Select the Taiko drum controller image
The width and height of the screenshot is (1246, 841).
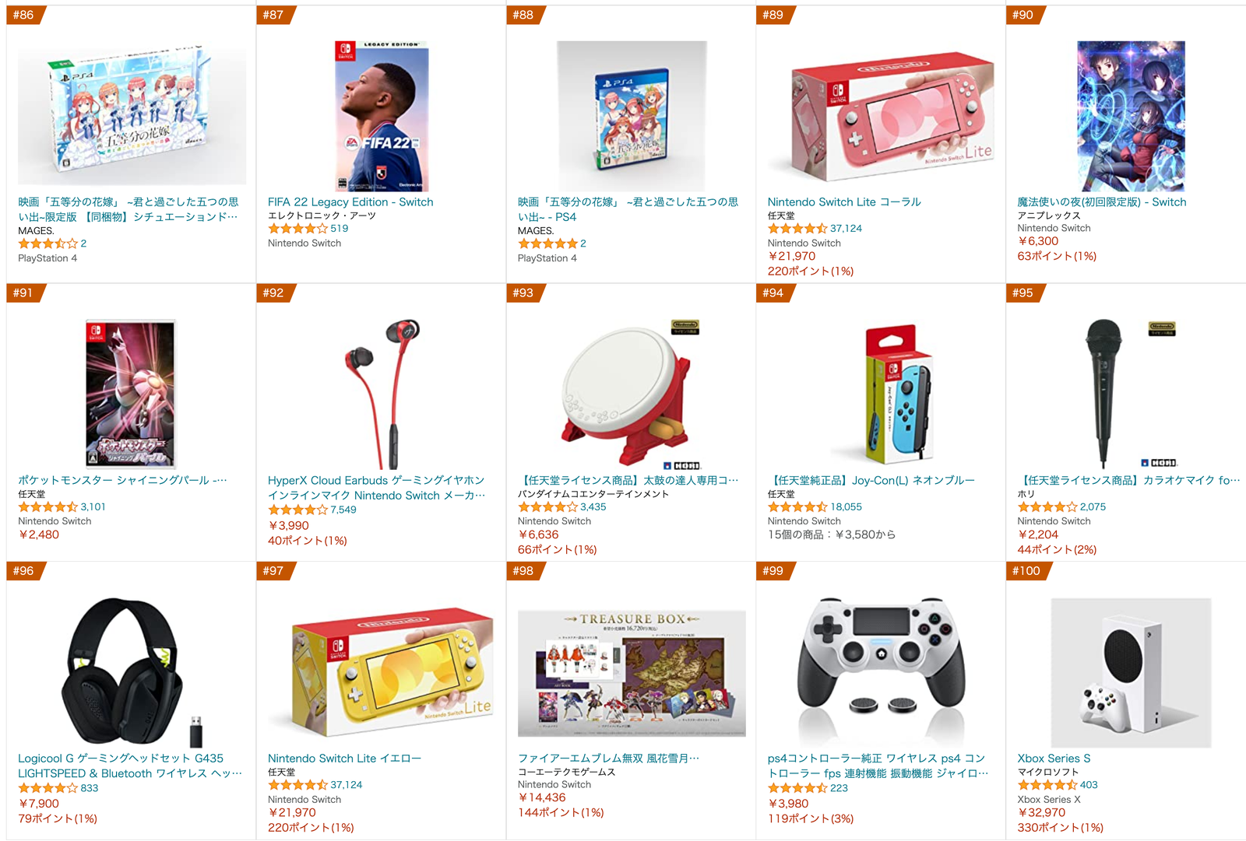tap(632, 394)
